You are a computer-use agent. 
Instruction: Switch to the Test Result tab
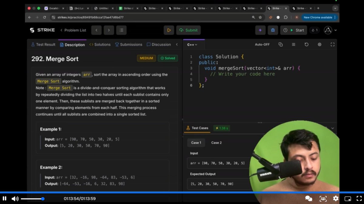(x=43, y=45)
